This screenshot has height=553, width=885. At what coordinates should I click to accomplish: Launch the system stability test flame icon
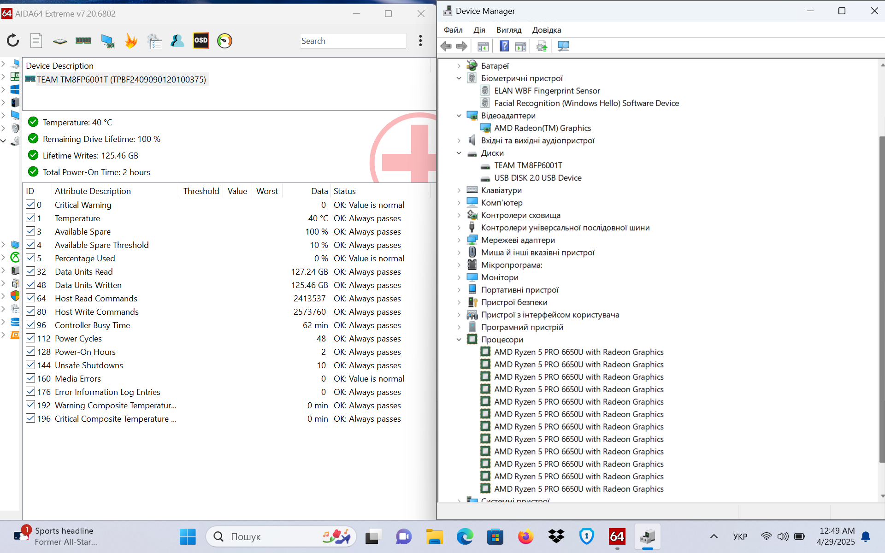coord(131,41)
